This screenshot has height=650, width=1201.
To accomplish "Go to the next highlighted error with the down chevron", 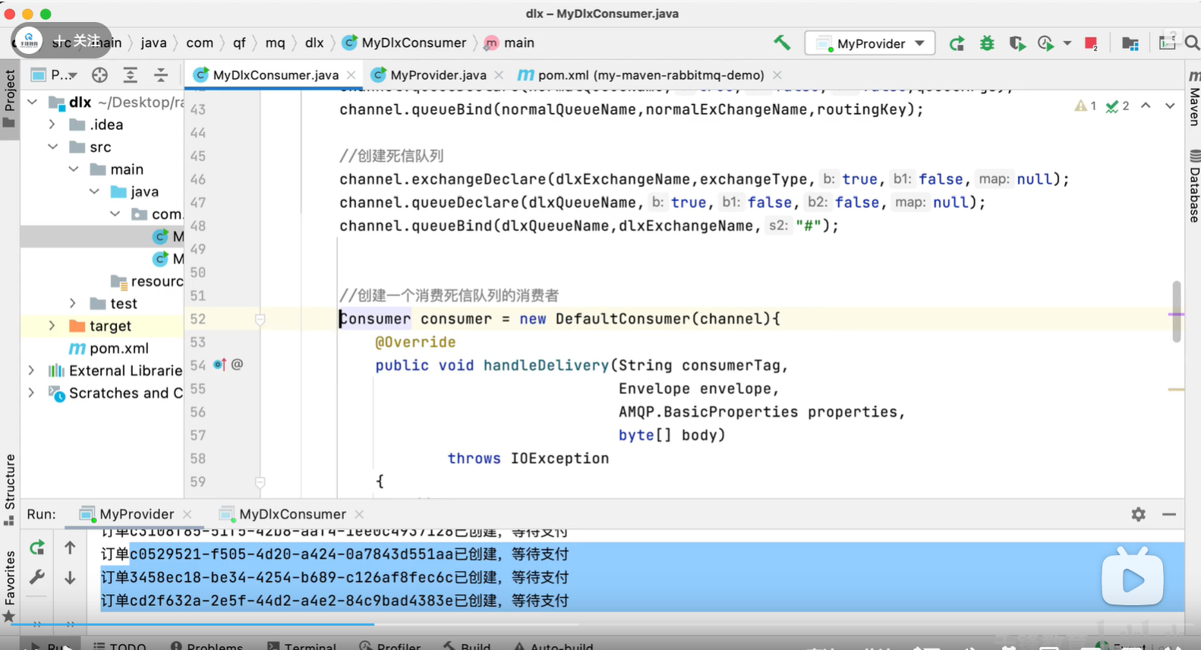I will pos(1170,106).
